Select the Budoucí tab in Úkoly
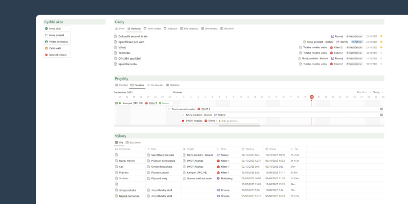 (x=134, y=28)
